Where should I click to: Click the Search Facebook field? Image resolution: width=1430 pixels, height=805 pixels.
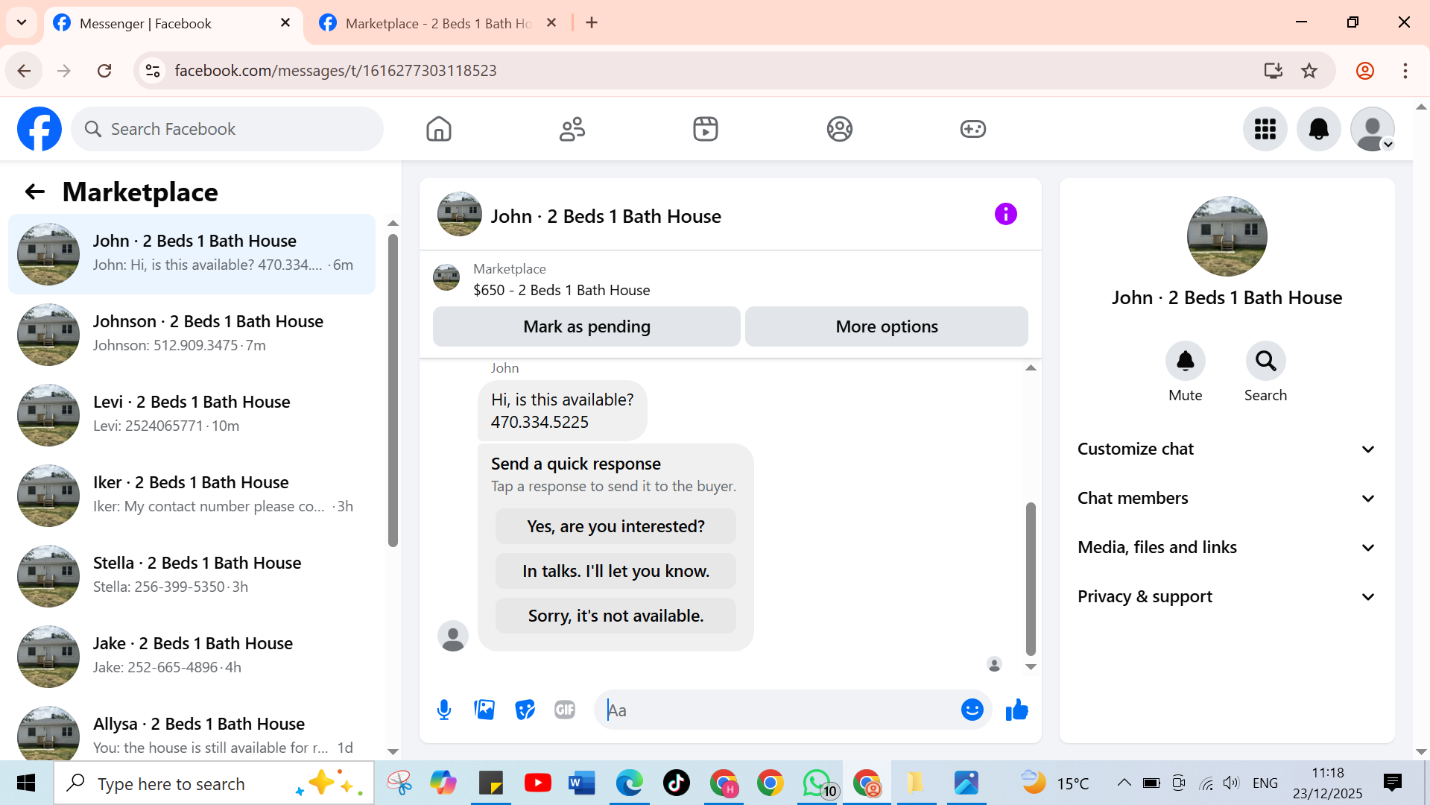(x=227, y=129)
